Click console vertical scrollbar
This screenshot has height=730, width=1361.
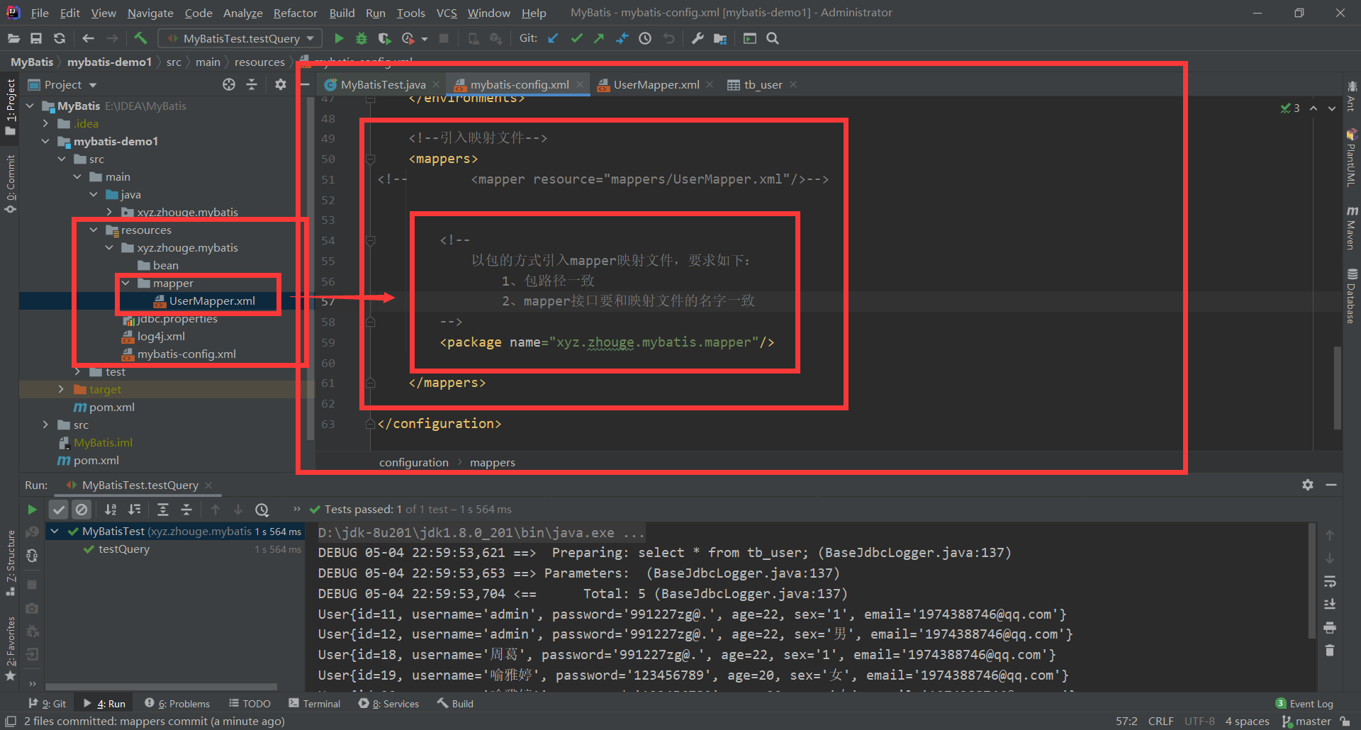pyautogui.click(x=1311, y=581)
